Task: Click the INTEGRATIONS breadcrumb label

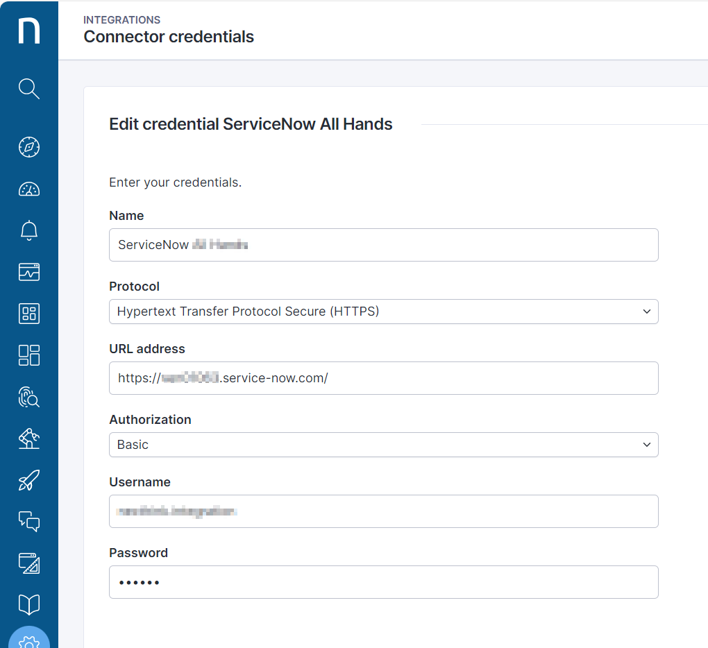Action: point(122,20)
